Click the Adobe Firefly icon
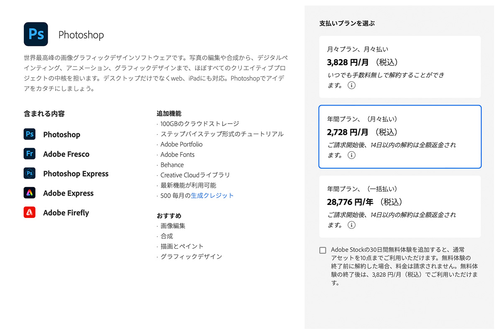Viewport: 502px width, 334px height. [x=30, y=213]
